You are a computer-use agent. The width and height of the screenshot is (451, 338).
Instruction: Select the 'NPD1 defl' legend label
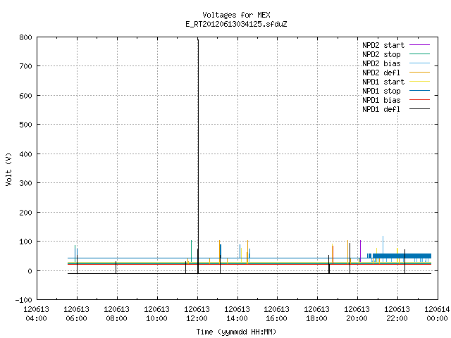pyautogui.click(x=381, y=109)
